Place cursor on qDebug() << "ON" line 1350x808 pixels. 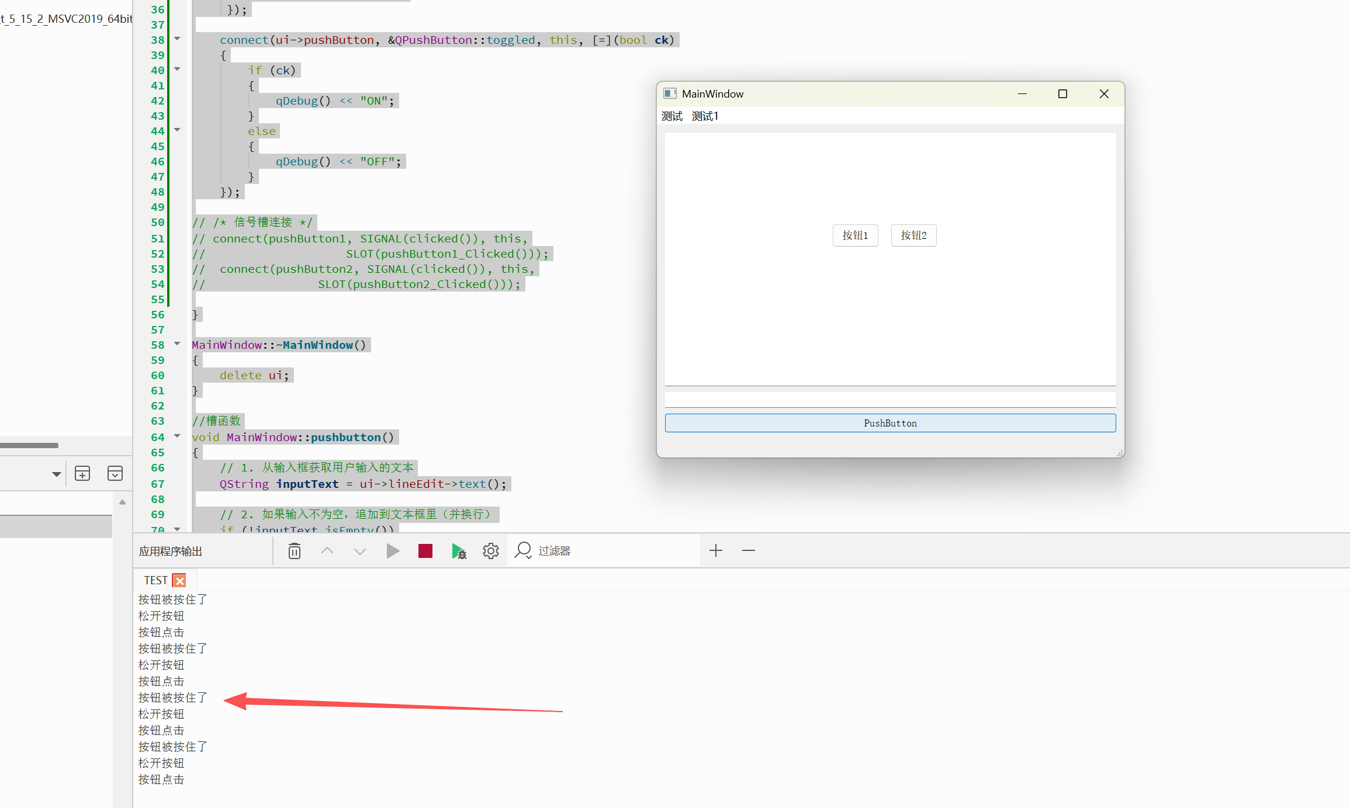(x=335, y=100)
